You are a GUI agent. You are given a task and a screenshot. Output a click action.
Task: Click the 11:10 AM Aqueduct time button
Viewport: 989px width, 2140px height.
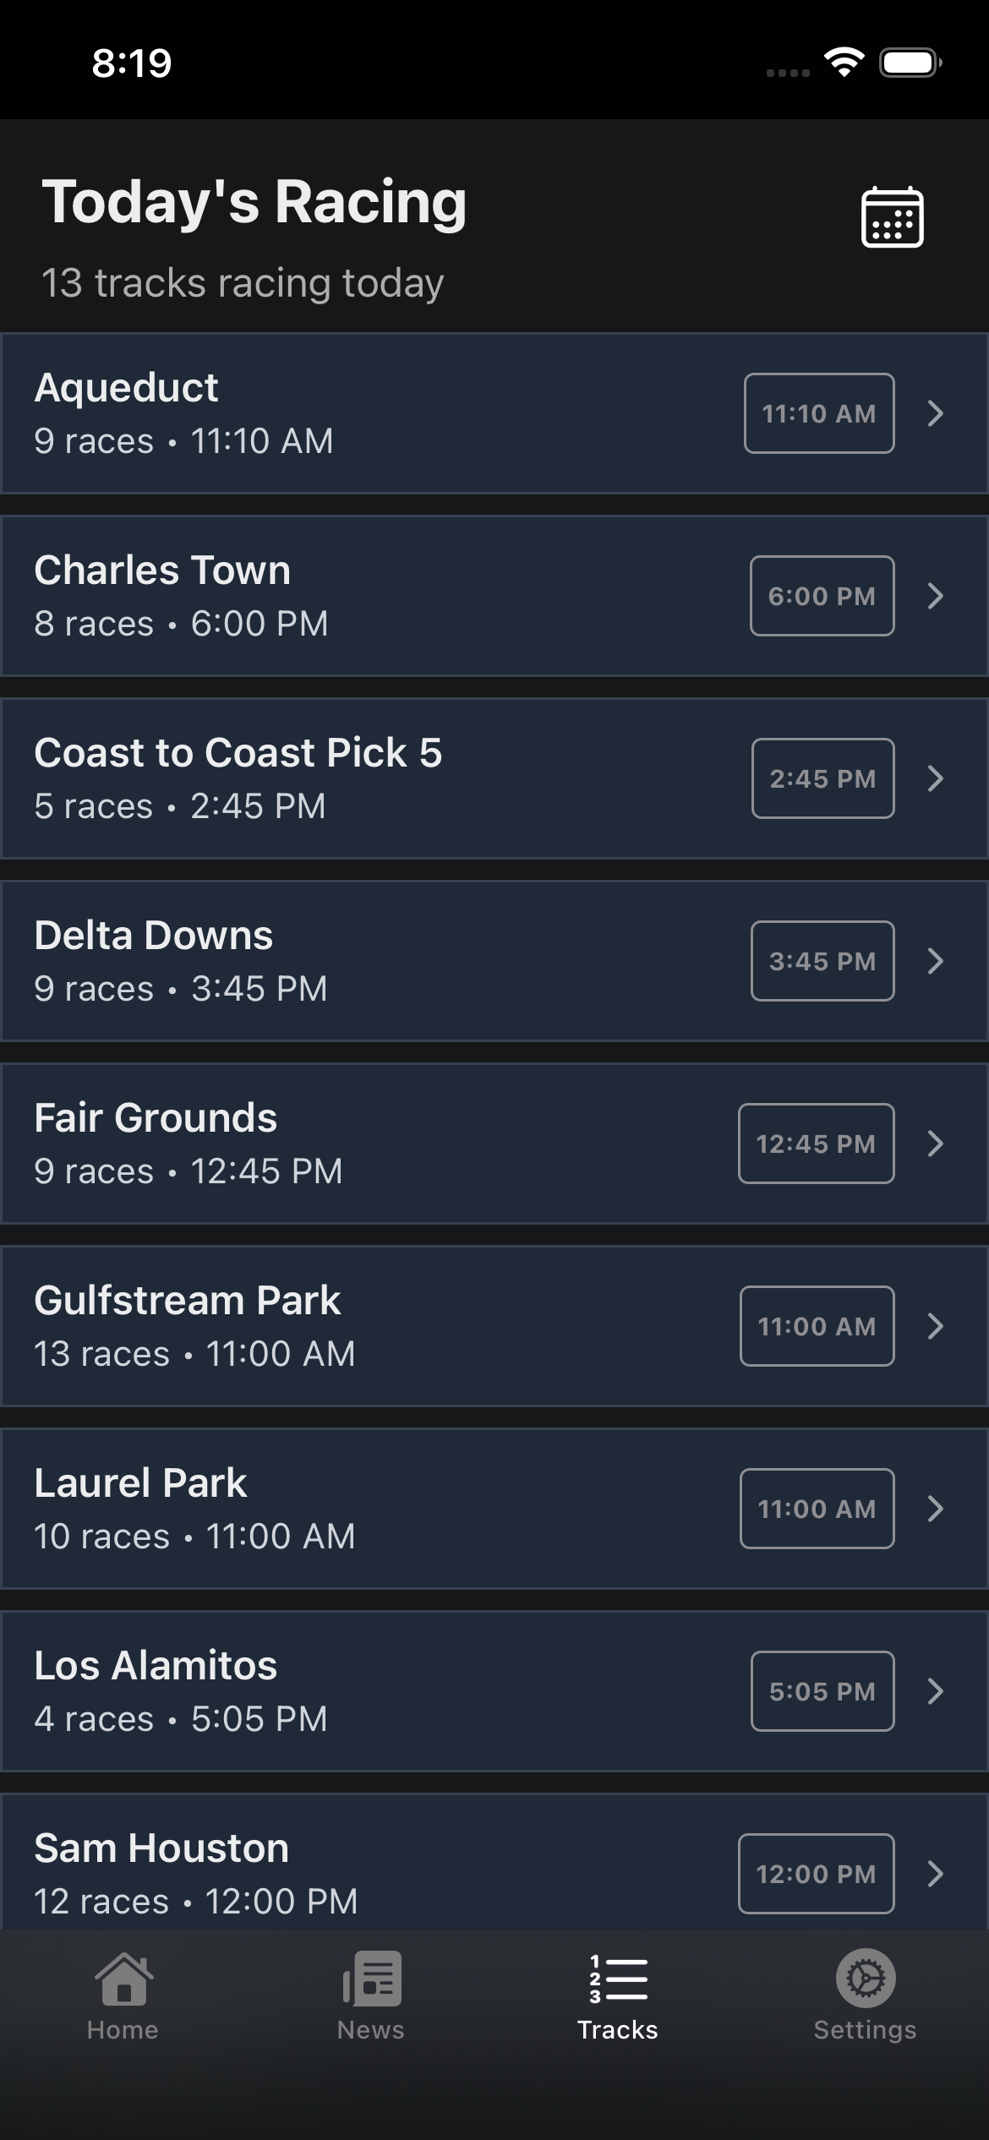click(x=818, y=413)
